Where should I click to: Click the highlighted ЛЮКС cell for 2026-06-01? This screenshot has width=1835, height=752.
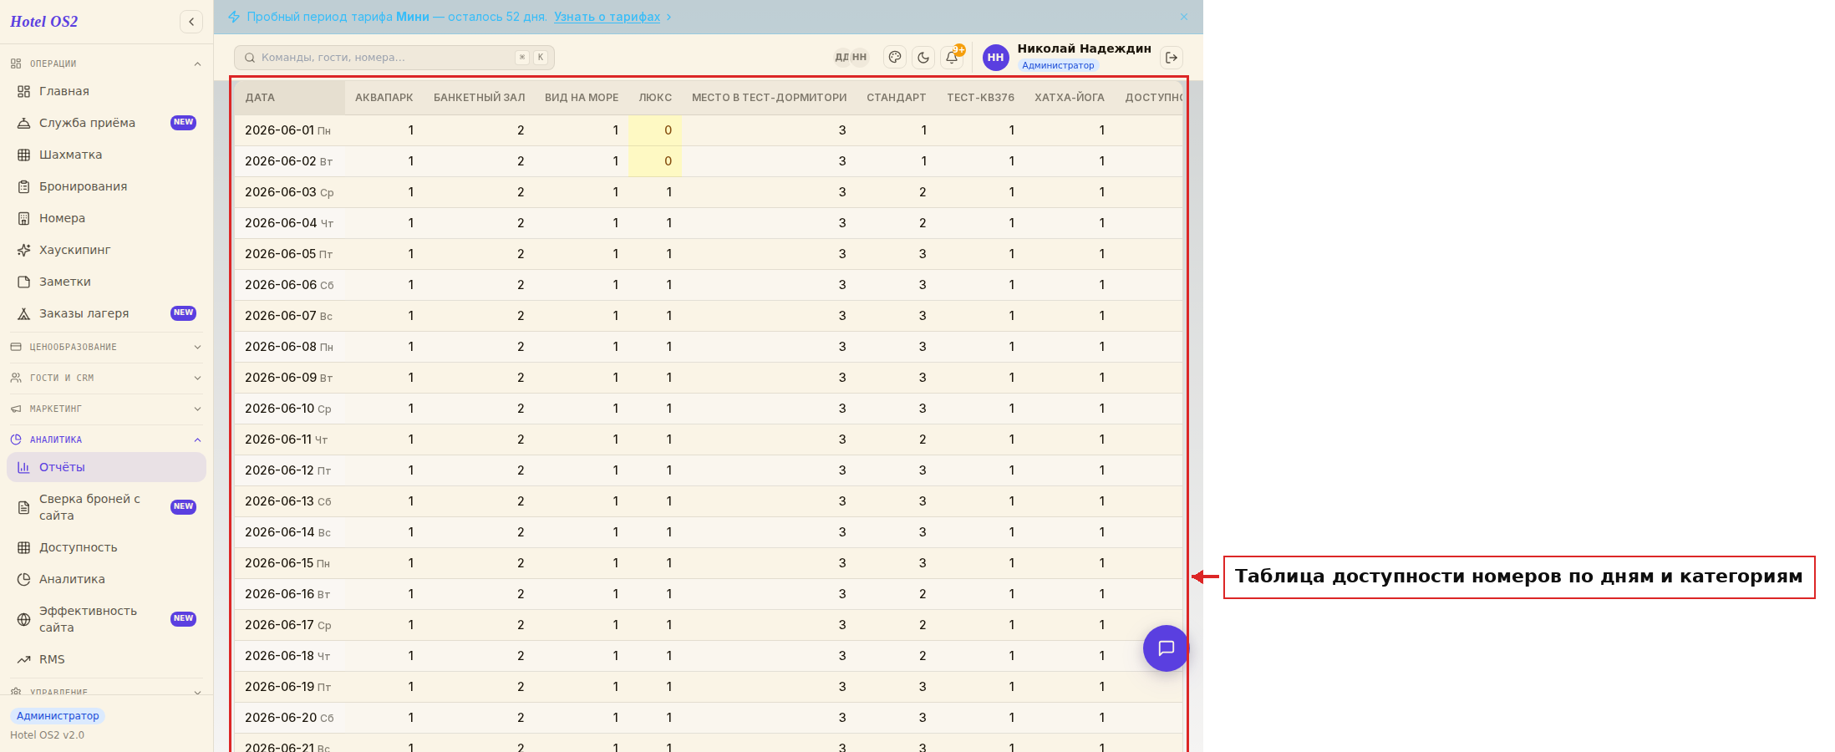pyautogui.click(x=655, y=130)
